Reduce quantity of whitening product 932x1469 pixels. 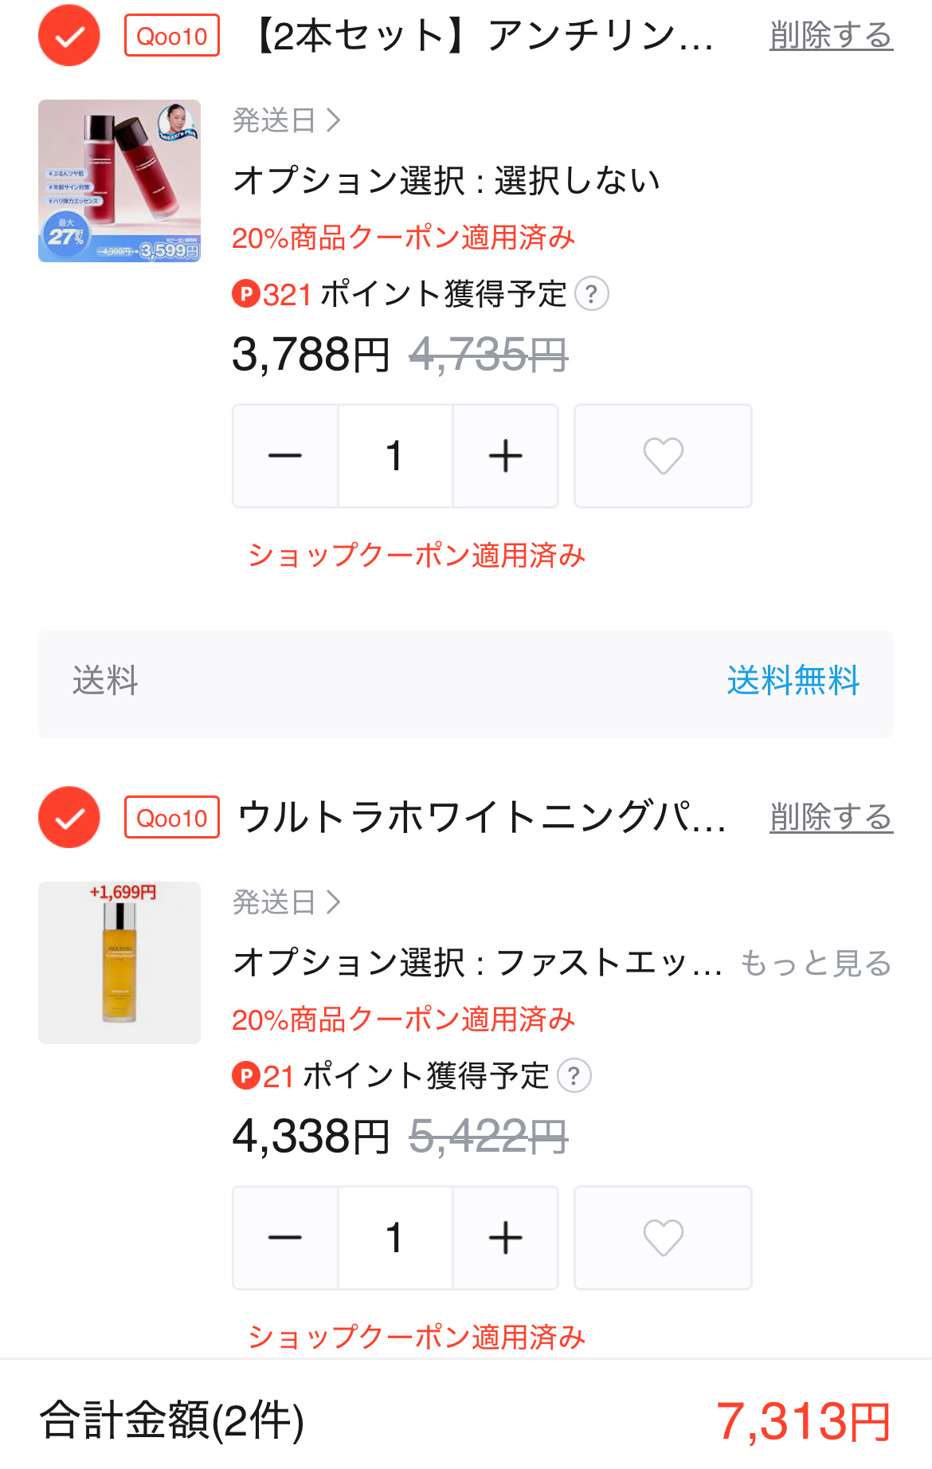pos(285,1238)
